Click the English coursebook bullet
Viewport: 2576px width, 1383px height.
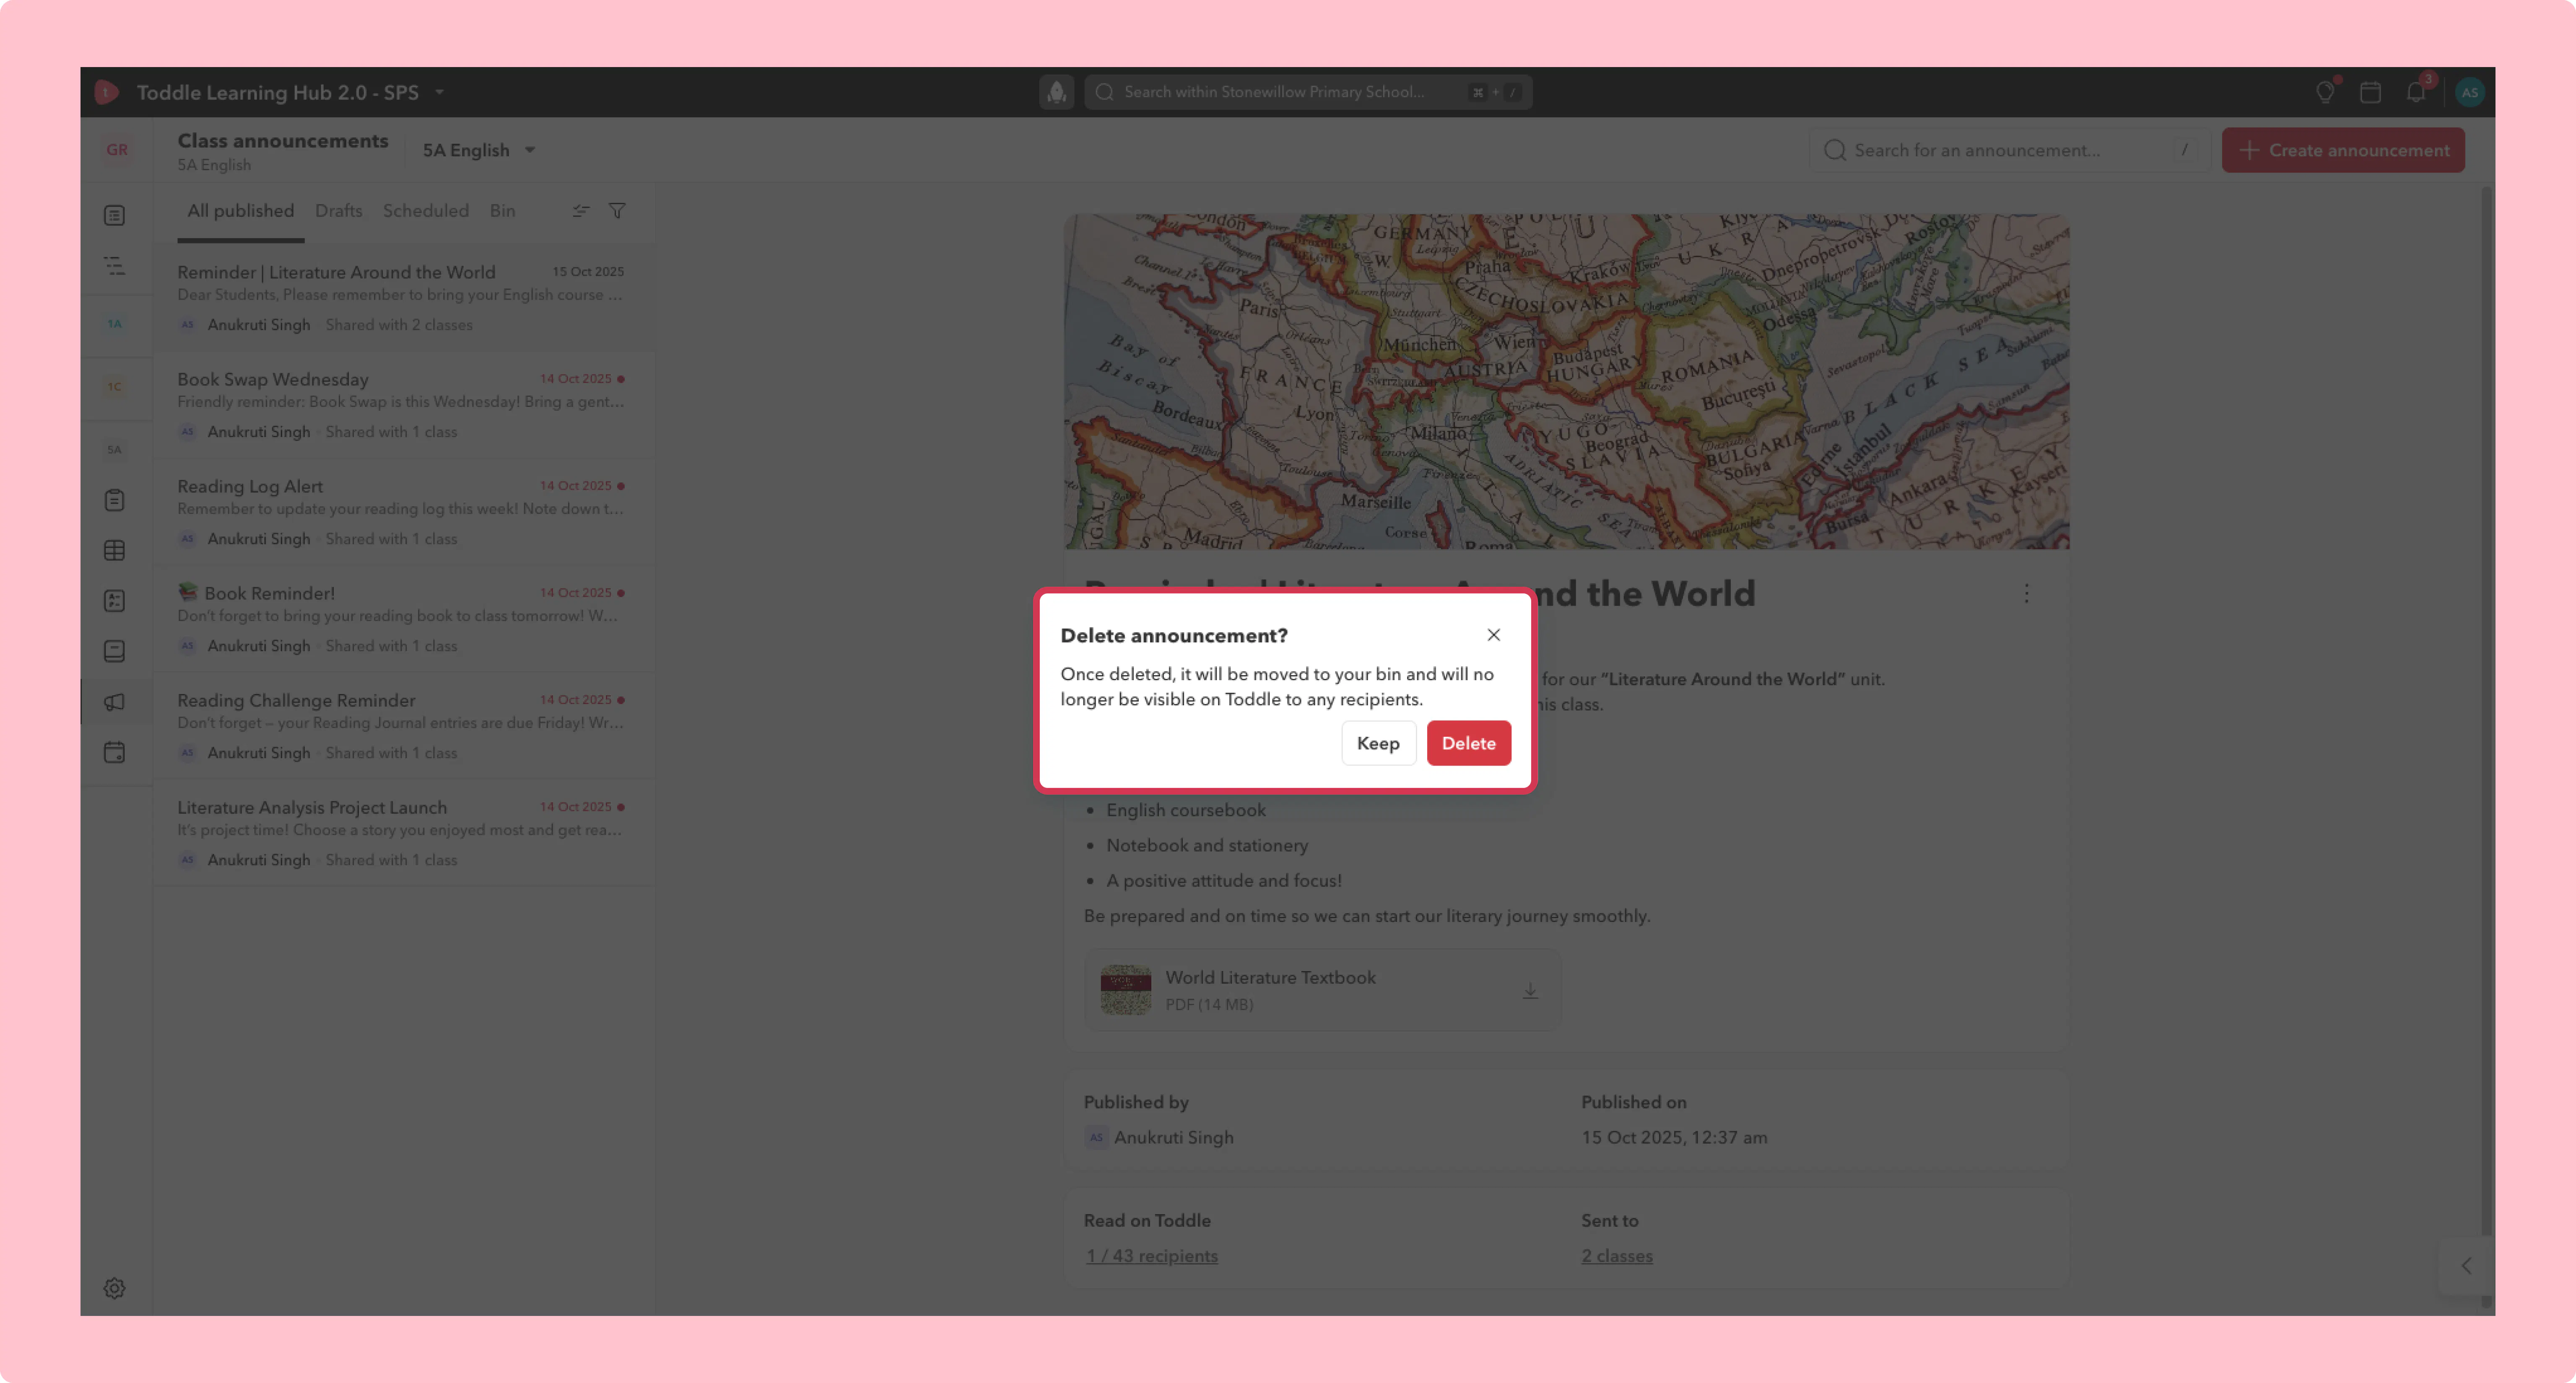(x=1186, y=811)
